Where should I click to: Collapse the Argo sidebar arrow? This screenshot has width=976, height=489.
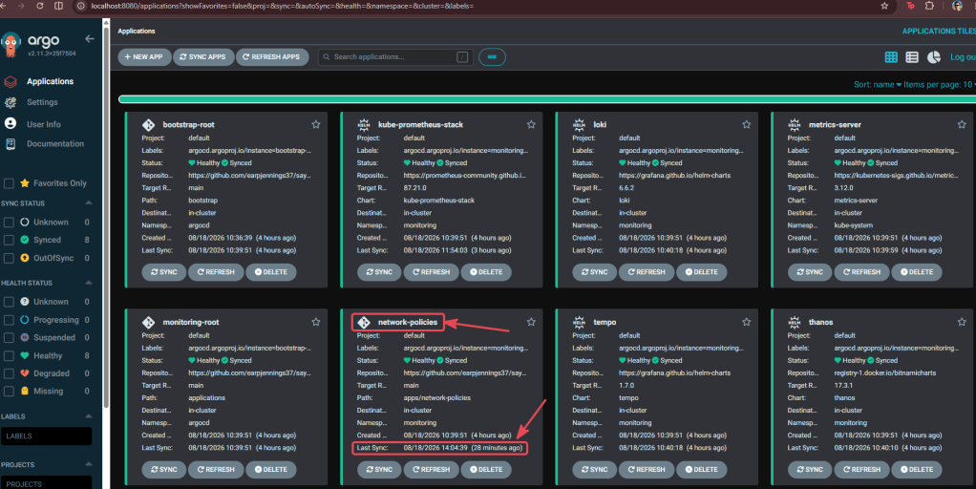(90, 38)
